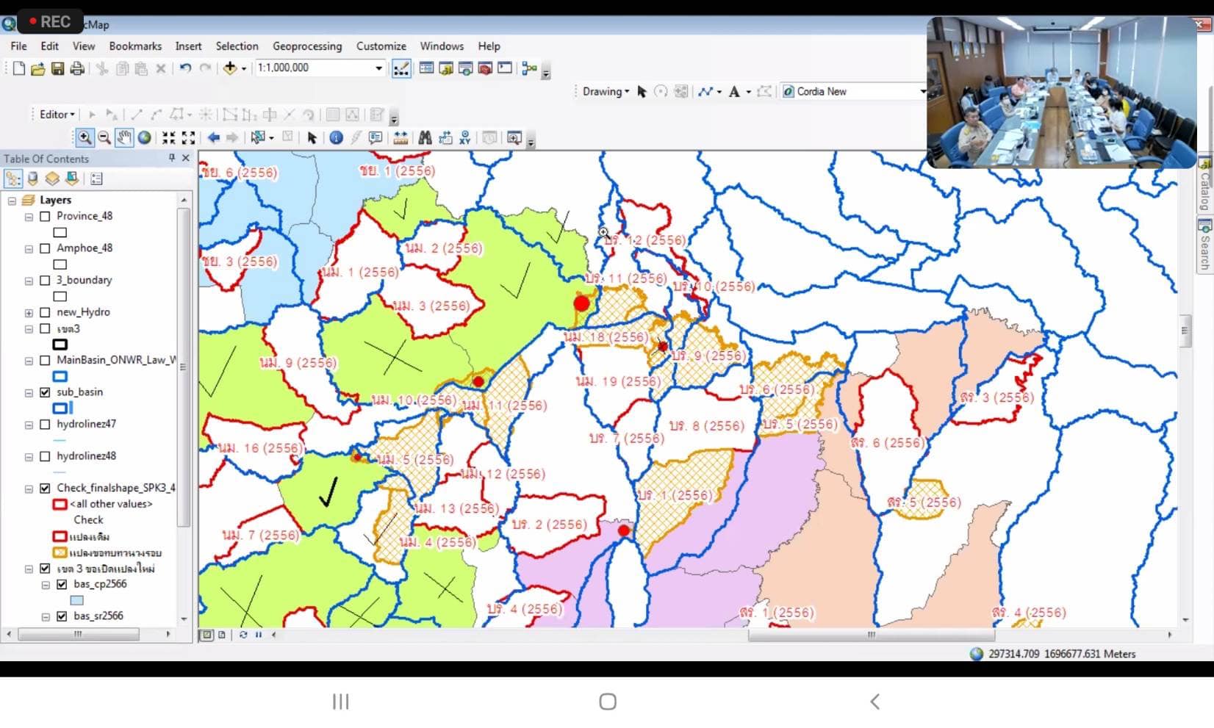This screenshot has height=728, width=1214.
Task: Open the Find binoculars tool
Action: 425,138
